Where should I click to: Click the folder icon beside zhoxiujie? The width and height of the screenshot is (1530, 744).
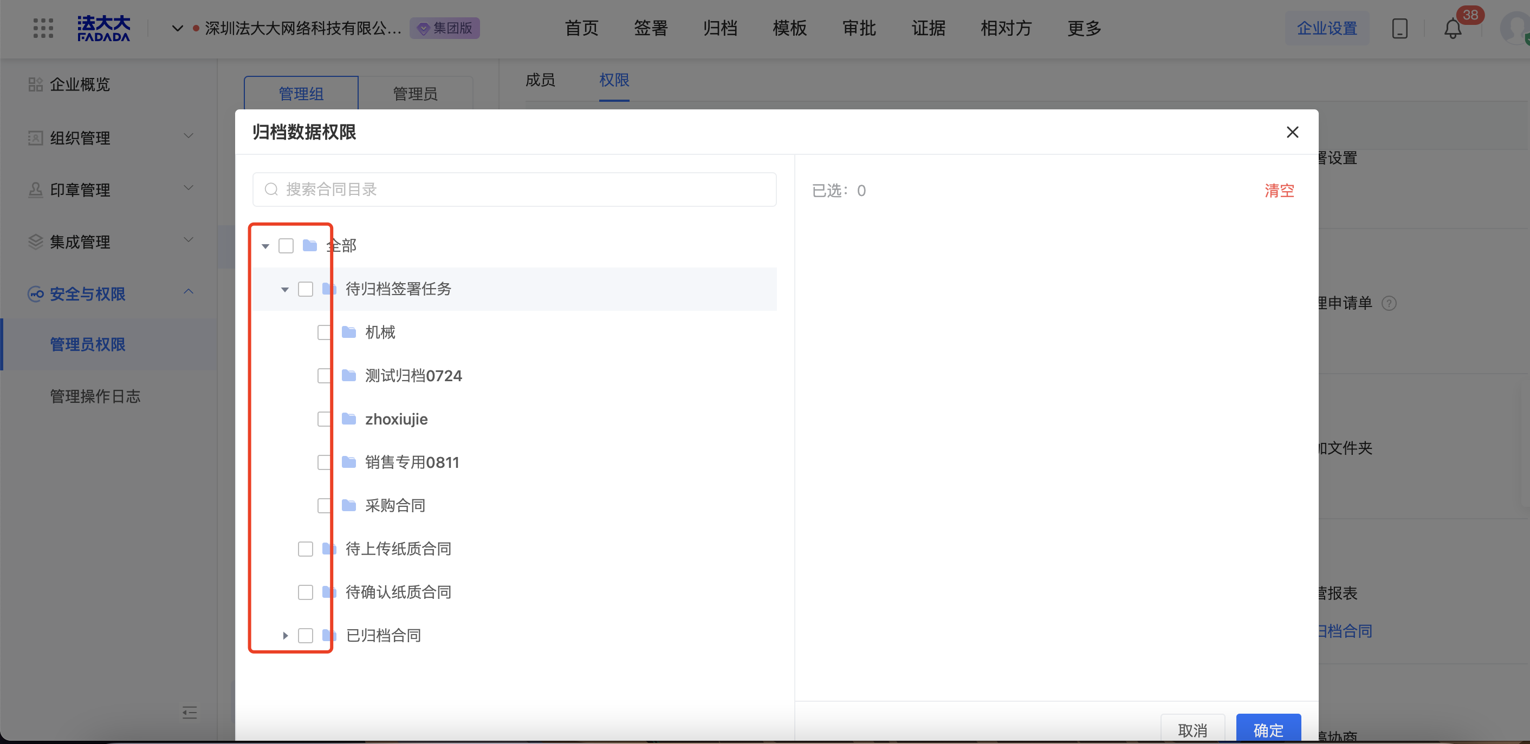(349, 419)
